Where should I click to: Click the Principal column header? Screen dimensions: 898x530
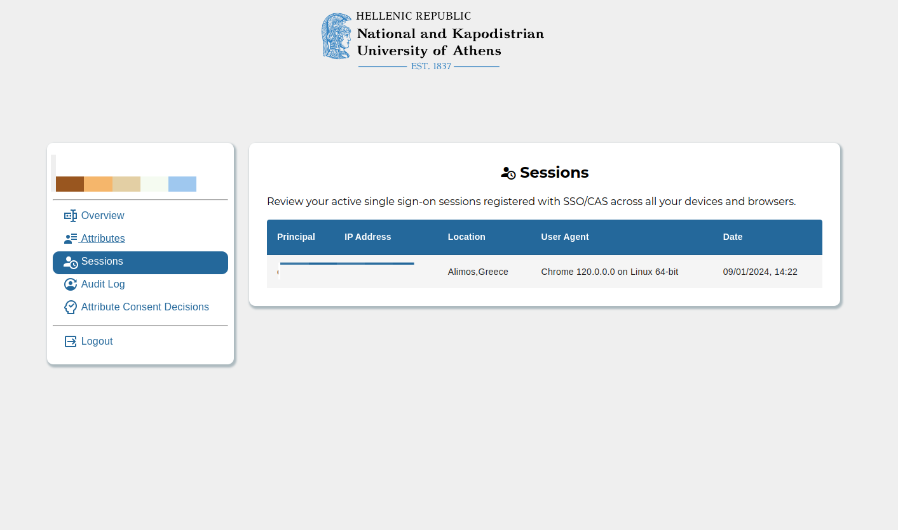(296, 237)
